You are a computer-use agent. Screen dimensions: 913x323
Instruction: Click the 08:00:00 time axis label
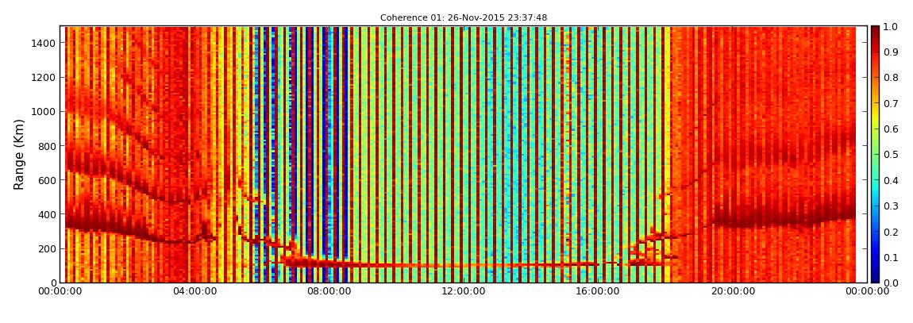[328, 292]
